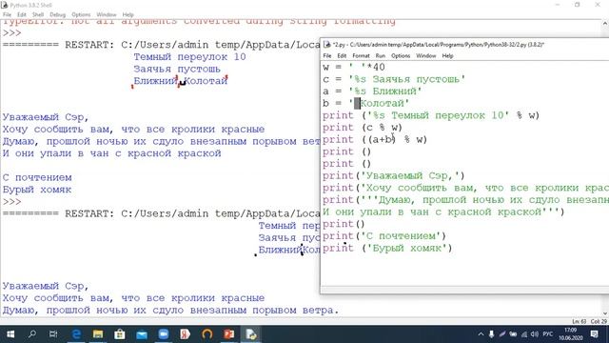
Task: Open Window menu in 2.py editor window
Action: coord(426,56)
